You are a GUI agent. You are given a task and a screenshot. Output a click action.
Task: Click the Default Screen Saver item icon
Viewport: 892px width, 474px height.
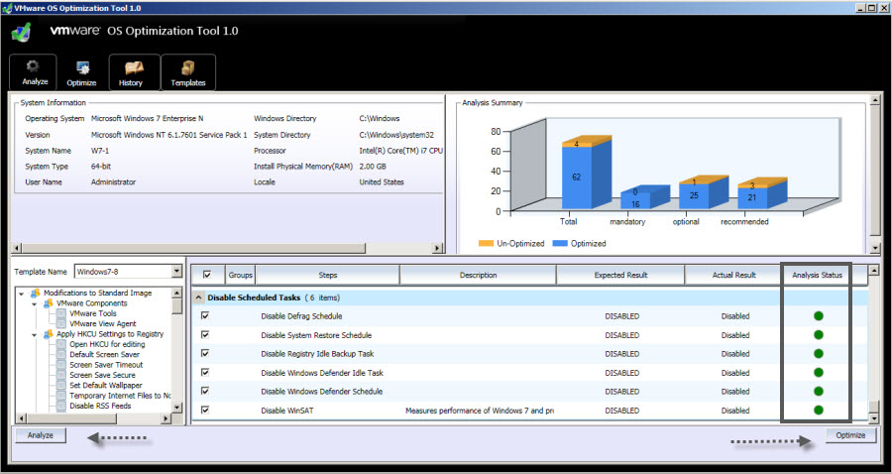point(61,354)
